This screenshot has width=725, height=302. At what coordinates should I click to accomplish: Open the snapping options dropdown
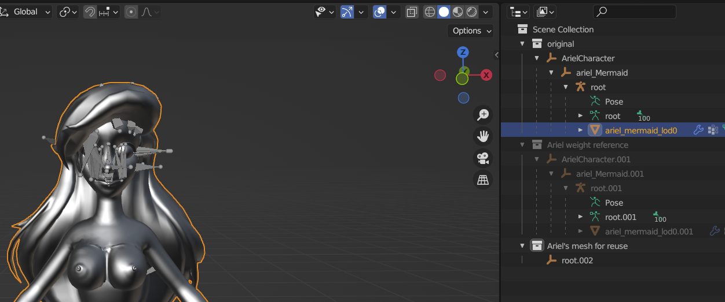pos(109,12)
